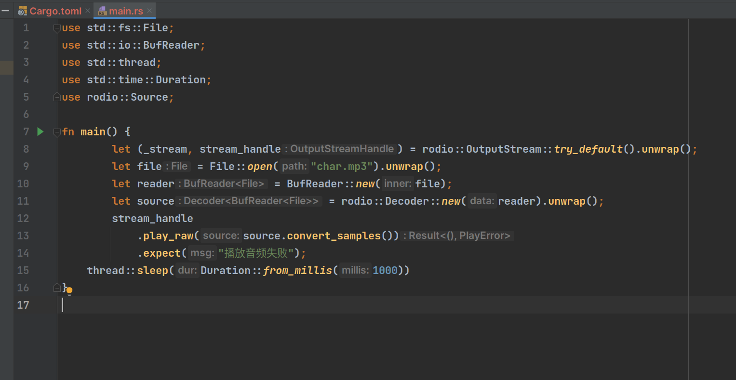Click the Rust file icon on main.rs tab
Viewport: 736px width, 380px height.
(x=102, y=11)
